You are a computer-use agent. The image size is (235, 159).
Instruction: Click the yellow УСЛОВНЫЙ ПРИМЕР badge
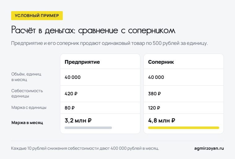click(x=37, y=15)
